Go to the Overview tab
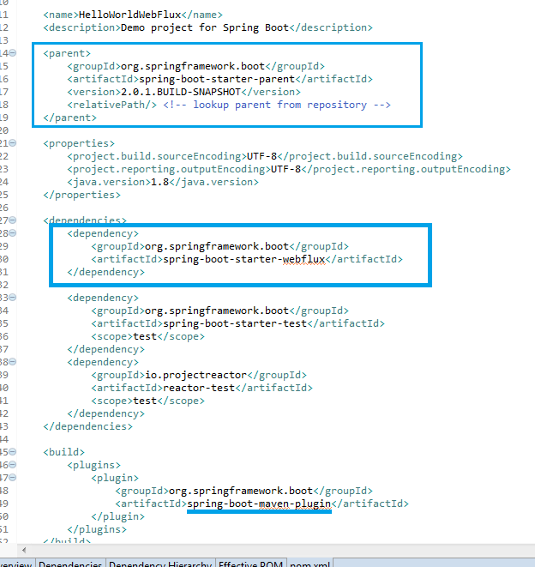Screen dimensions: 535x567 [15, 563]
